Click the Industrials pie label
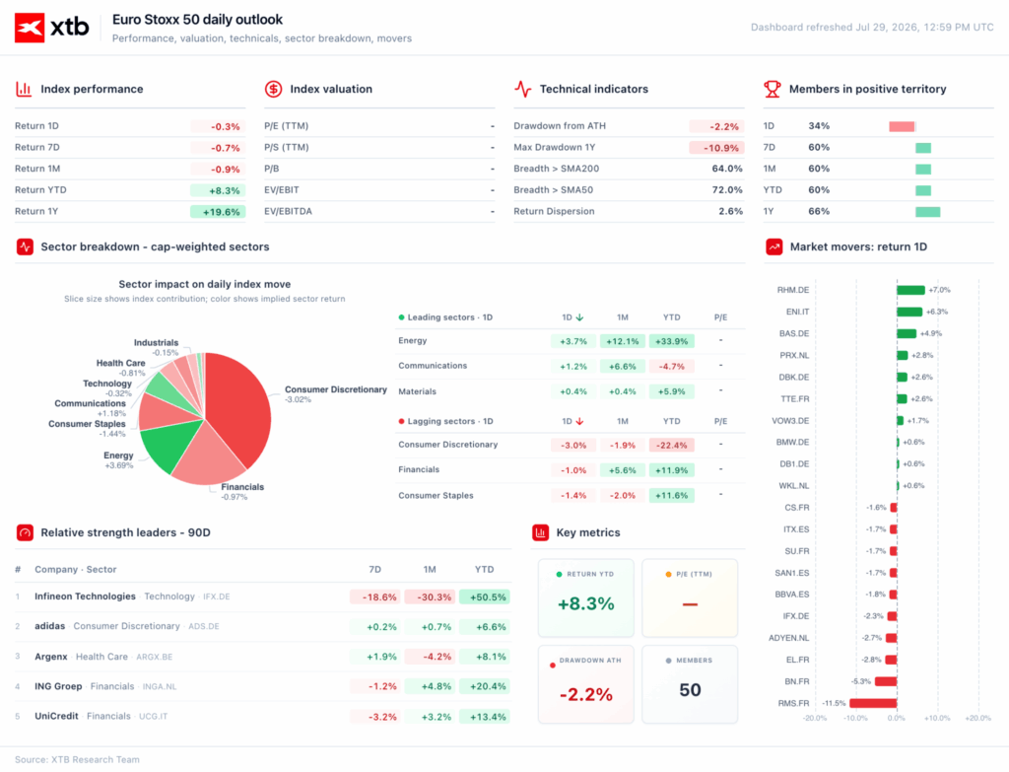Image resolution: width=1009 pixels, height=772 pixels. [157, 342]
